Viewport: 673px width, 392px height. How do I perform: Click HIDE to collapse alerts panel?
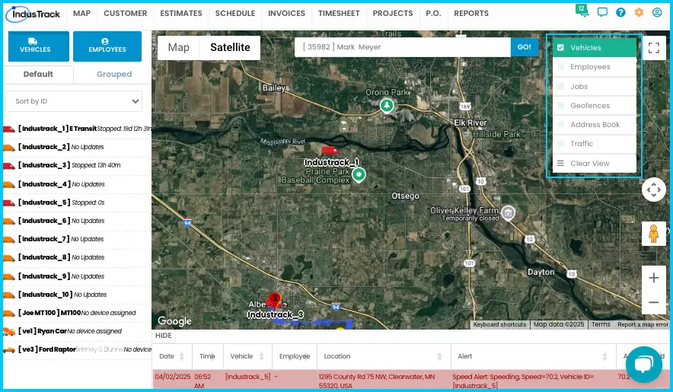click(164, 336)
